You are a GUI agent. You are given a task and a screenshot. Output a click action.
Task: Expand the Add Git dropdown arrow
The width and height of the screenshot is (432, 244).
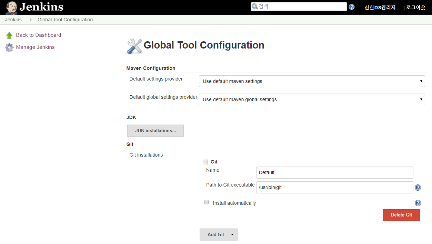click(x=232, y=234)
